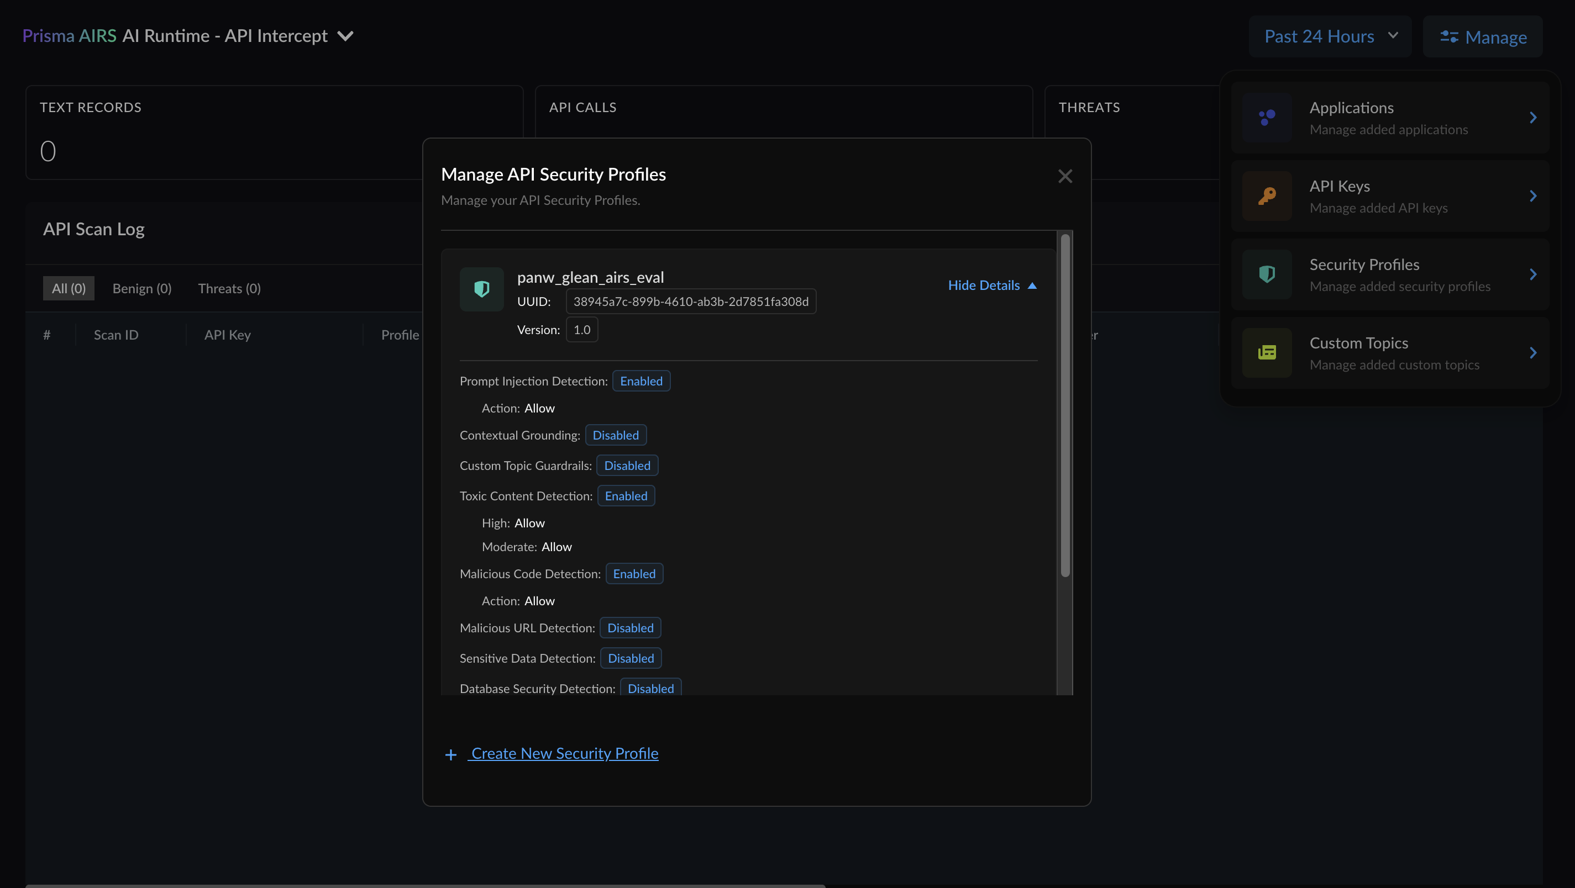The height and width of the screenshot is (888, 1575).
Task: Click the Security Profiles shield icon
Action: point(1267,274)
